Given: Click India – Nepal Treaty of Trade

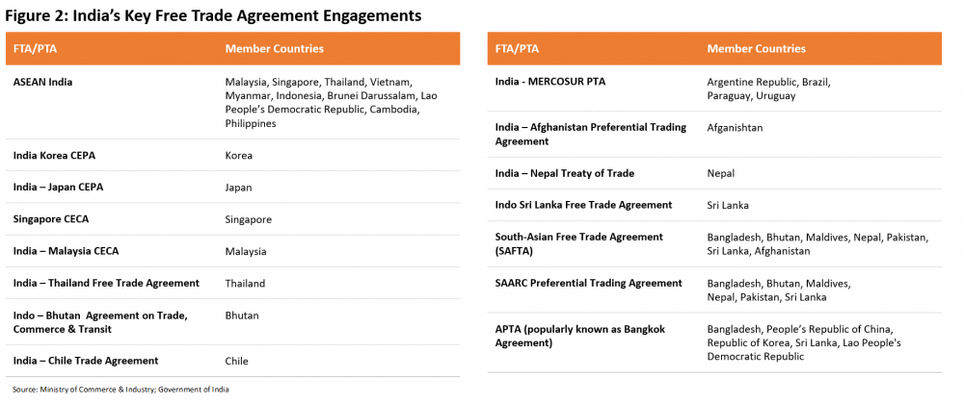Looking at the screenshot, I should pos(564,173).
